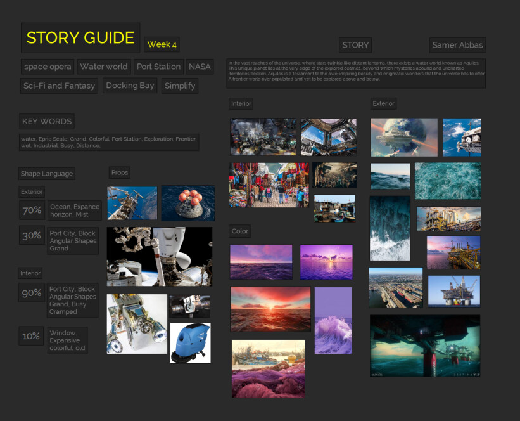Click the Simplify tag

(x=180, y=86)
